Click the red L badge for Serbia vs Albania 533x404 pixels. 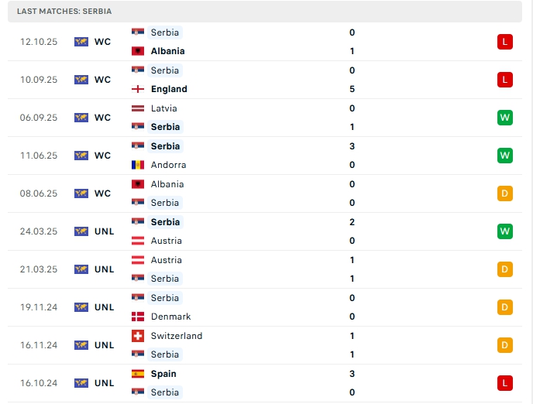point(505,42)
